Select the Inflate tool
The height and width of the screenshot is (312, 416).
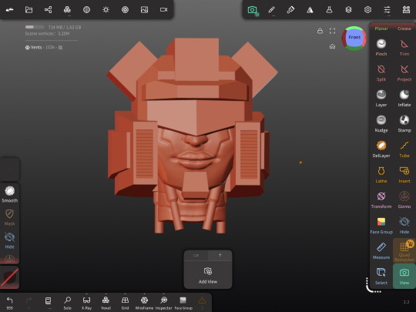[x=404, y=98]
